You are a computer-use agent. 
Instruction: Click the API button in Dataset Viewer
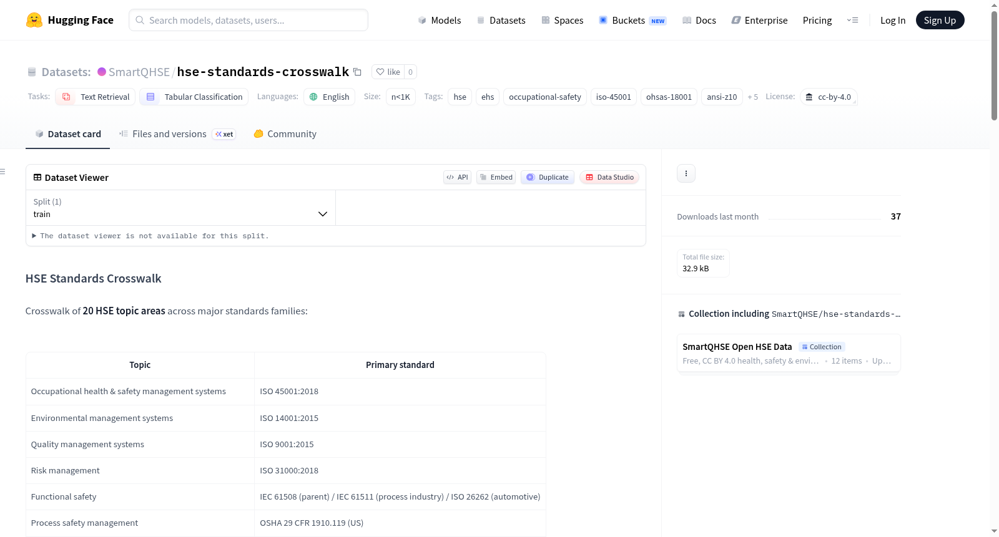pyautogui.click(x=457, y=177)
